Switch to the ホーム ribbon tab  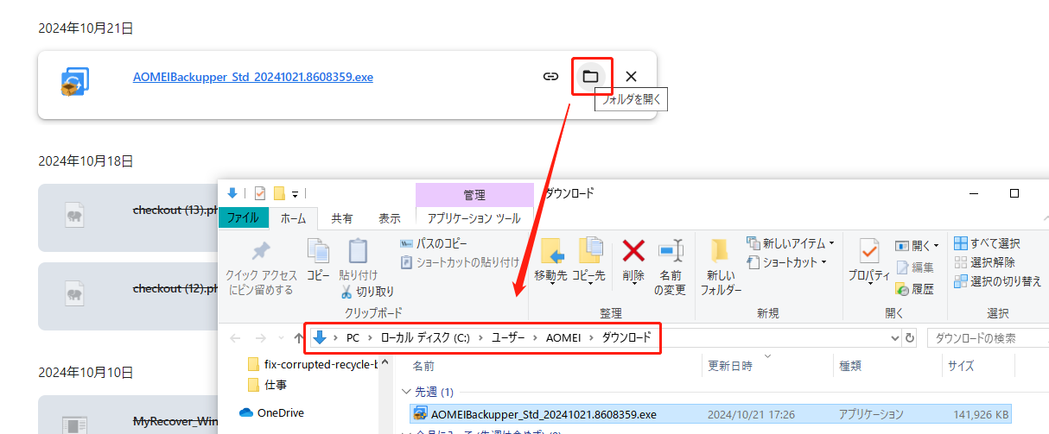[x=293, y=218]
